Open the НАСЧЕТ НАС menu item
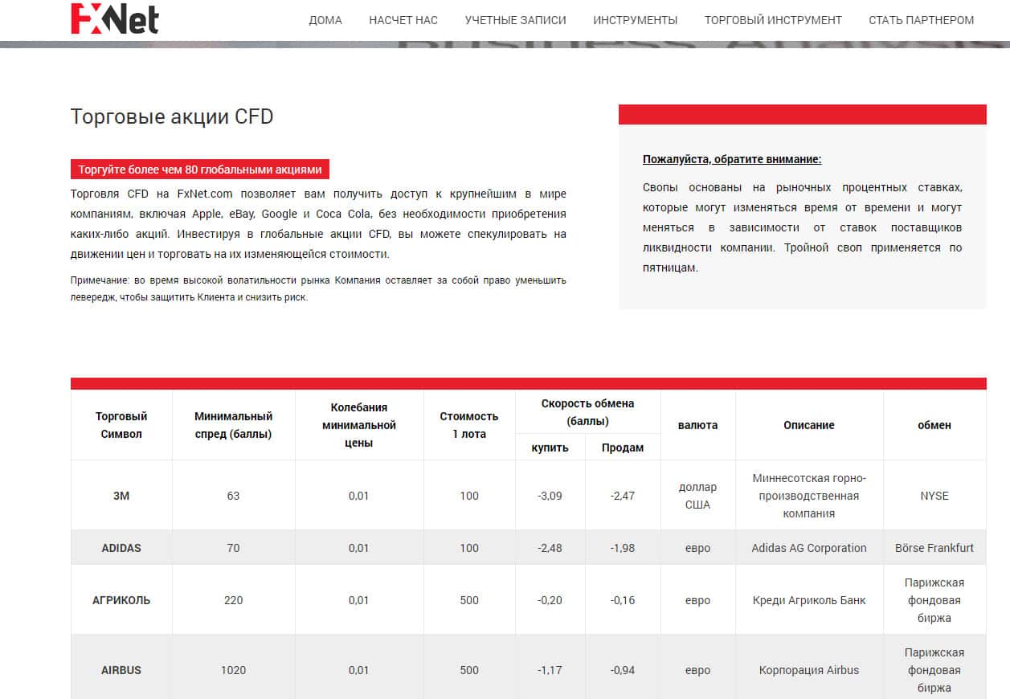Viewport: 1010px width, 699px height. point(403,20)
